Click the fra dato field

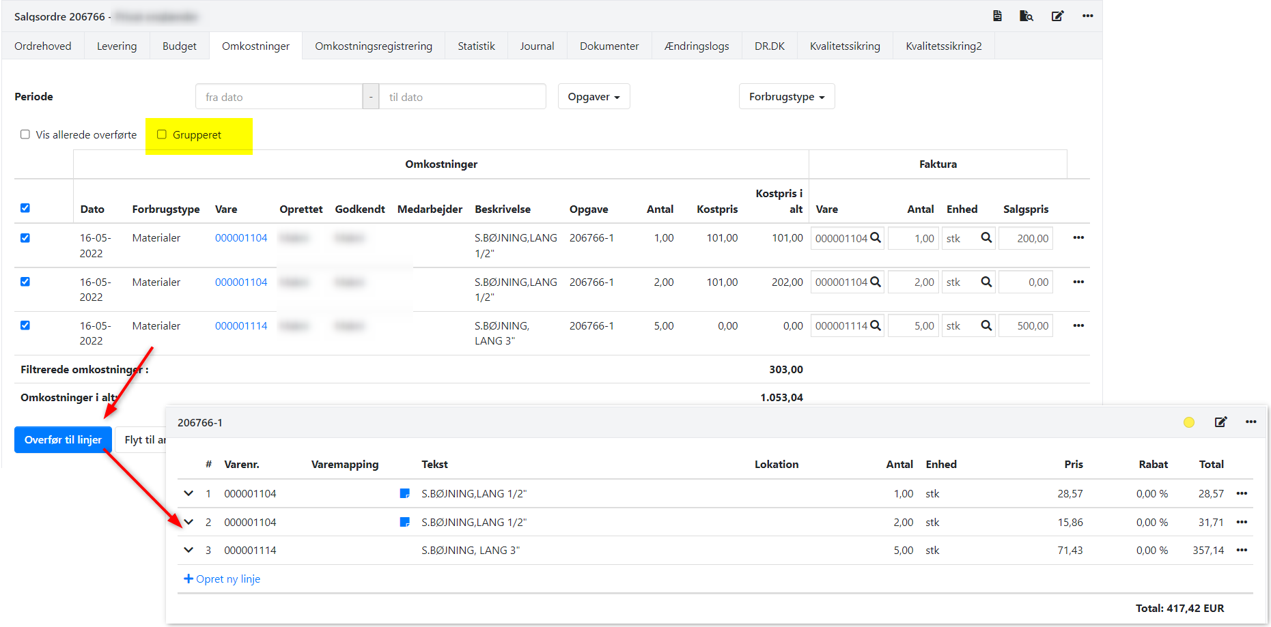[x=279, y=97]
